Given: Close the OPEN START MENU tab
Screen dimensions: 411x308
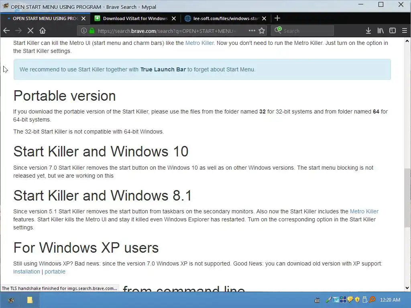Looking at the screenshot, I should [83, 18].
